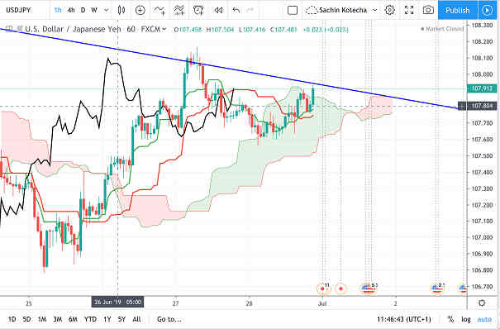Viewport: 500px width, 329px height.
Task: Click the undo arrow in toolbar
Action: pos(236,10)
